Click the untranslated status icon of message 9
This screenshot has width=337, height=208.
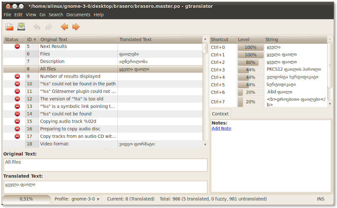pyautogui.click(x=17, y=76)
